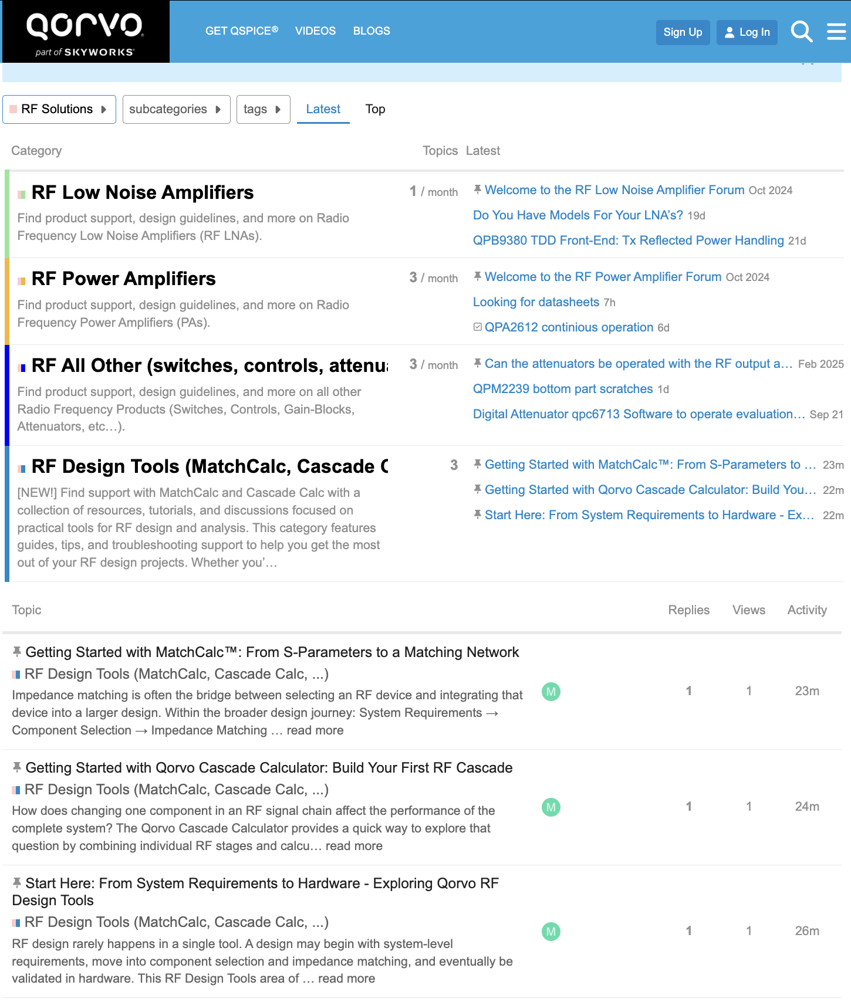Open GET QSPICE in the header menu

tap(242, 31)
